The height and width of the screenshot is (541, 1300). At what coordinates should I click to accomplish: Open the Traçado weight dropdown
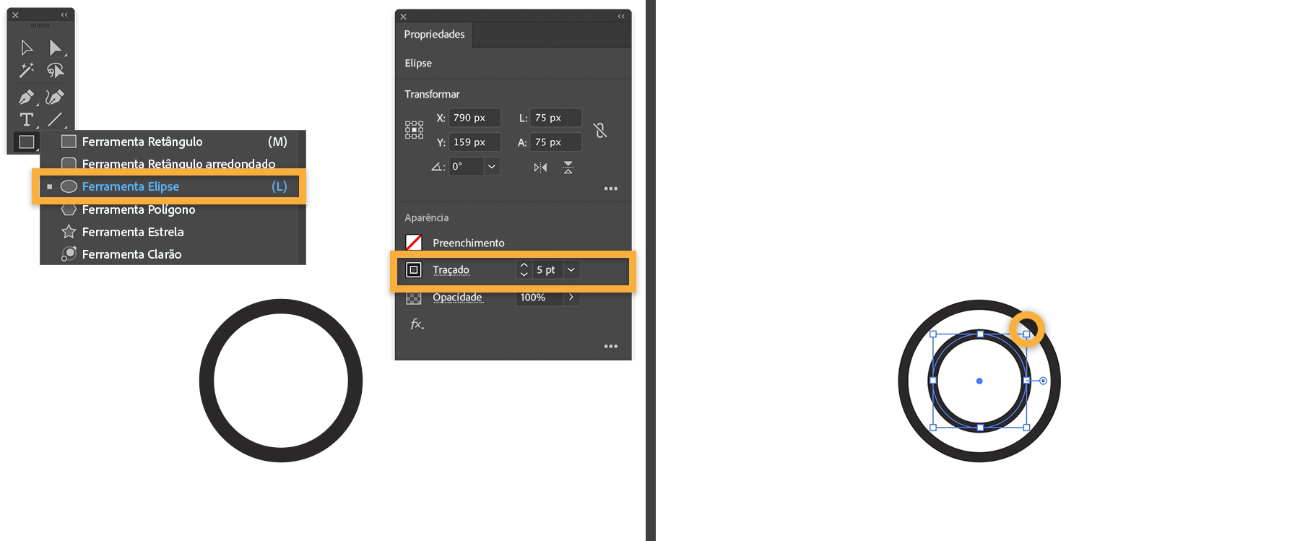click(x=571, y=269)
